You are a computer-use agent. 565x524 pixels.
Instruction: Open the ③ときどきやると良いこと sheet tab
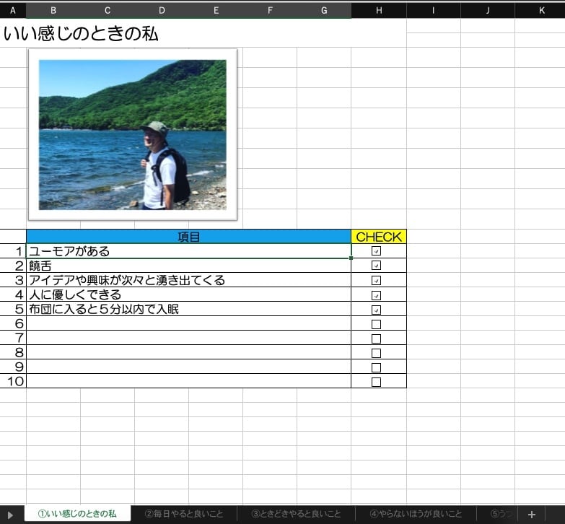tap(296, 514)
